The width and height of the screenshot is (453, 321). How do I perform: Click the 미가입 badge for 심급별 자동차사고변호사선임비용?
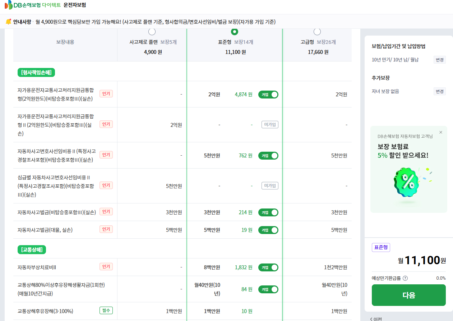270,186
